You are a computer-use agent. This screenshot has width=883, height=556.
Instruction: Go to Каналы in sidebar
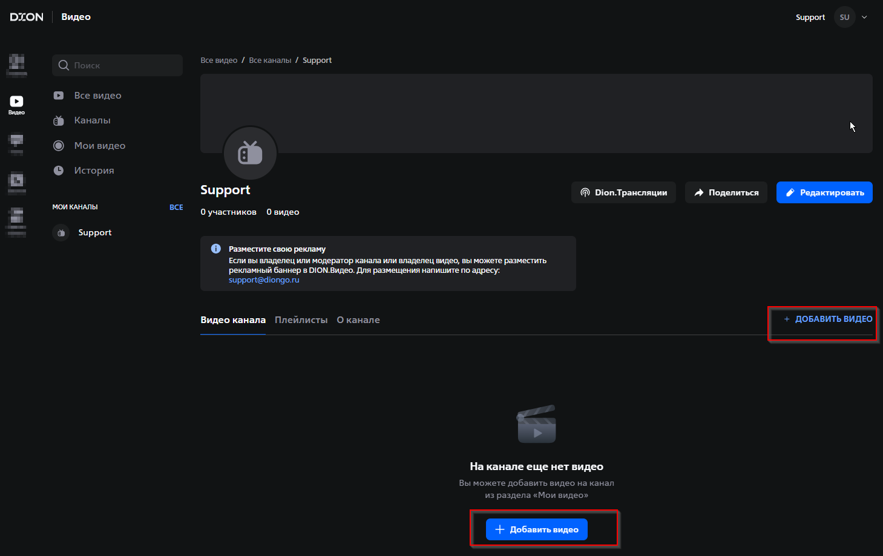coord(92,120)
